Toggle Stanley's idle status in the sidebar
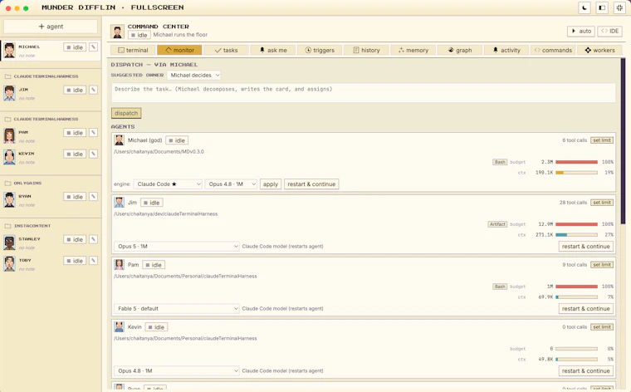Image resolution: width=631 pixels, height=392 pixels. coord(75,239)
